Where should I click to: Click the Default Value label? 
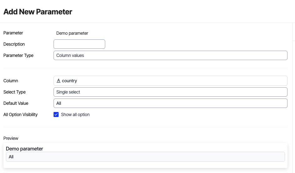16,103
